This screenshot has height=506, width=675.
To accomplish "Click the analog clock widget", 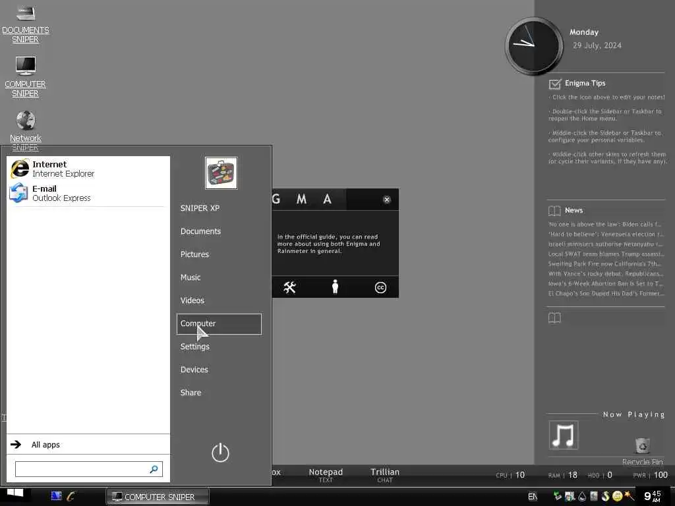I will click(534, 45).
